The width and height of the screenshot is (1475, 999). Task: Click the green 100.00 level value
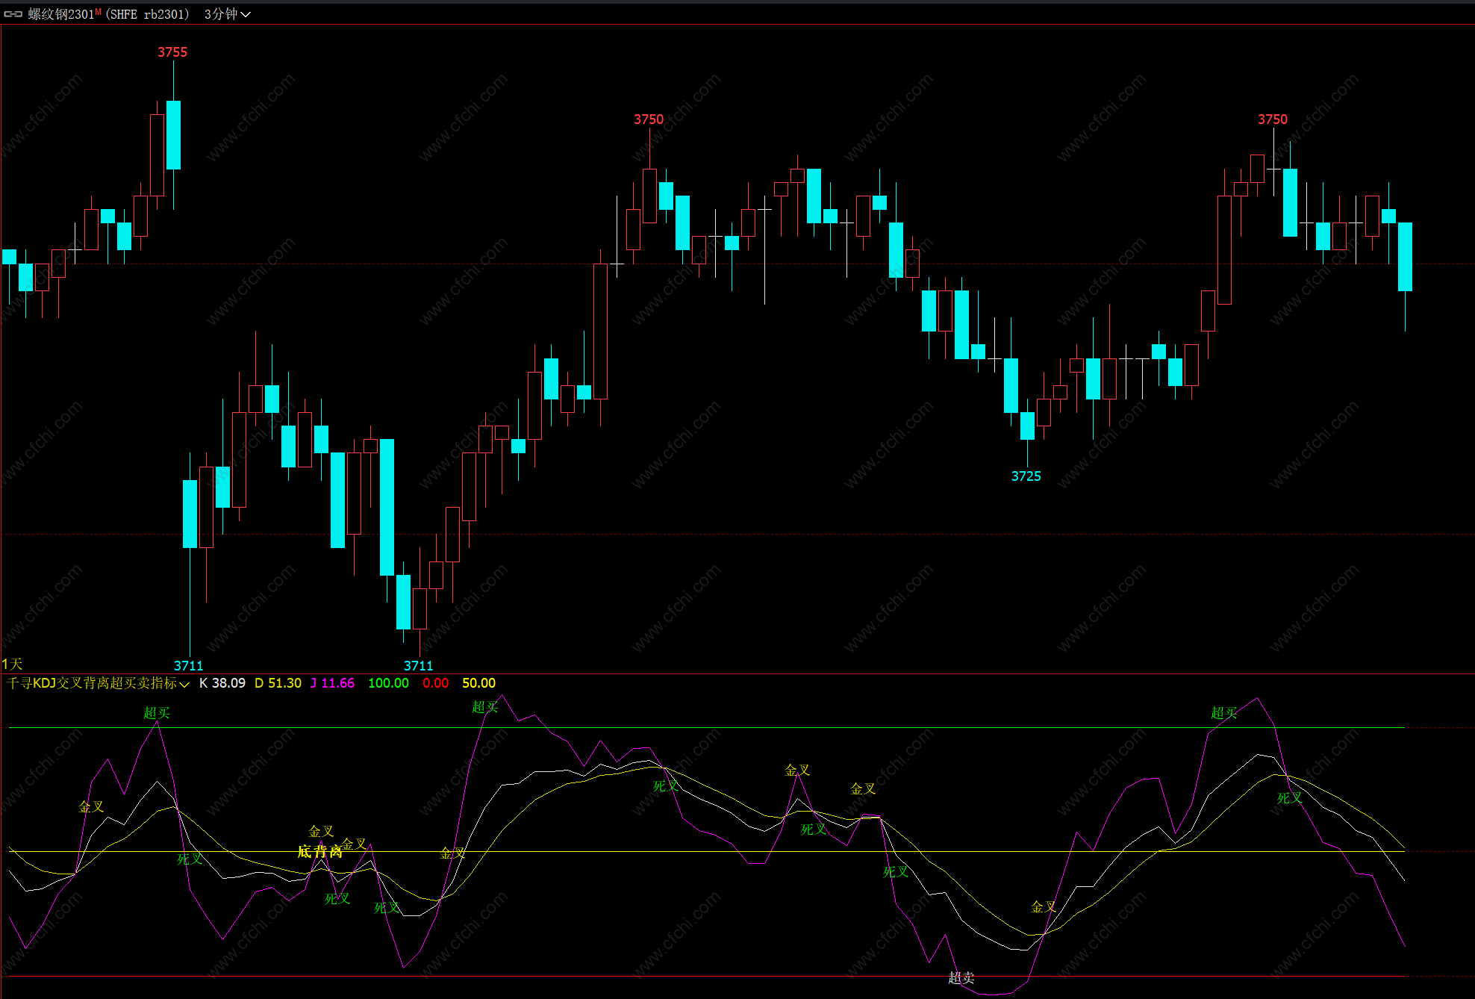pyautogui.click(x=388, y=683)
